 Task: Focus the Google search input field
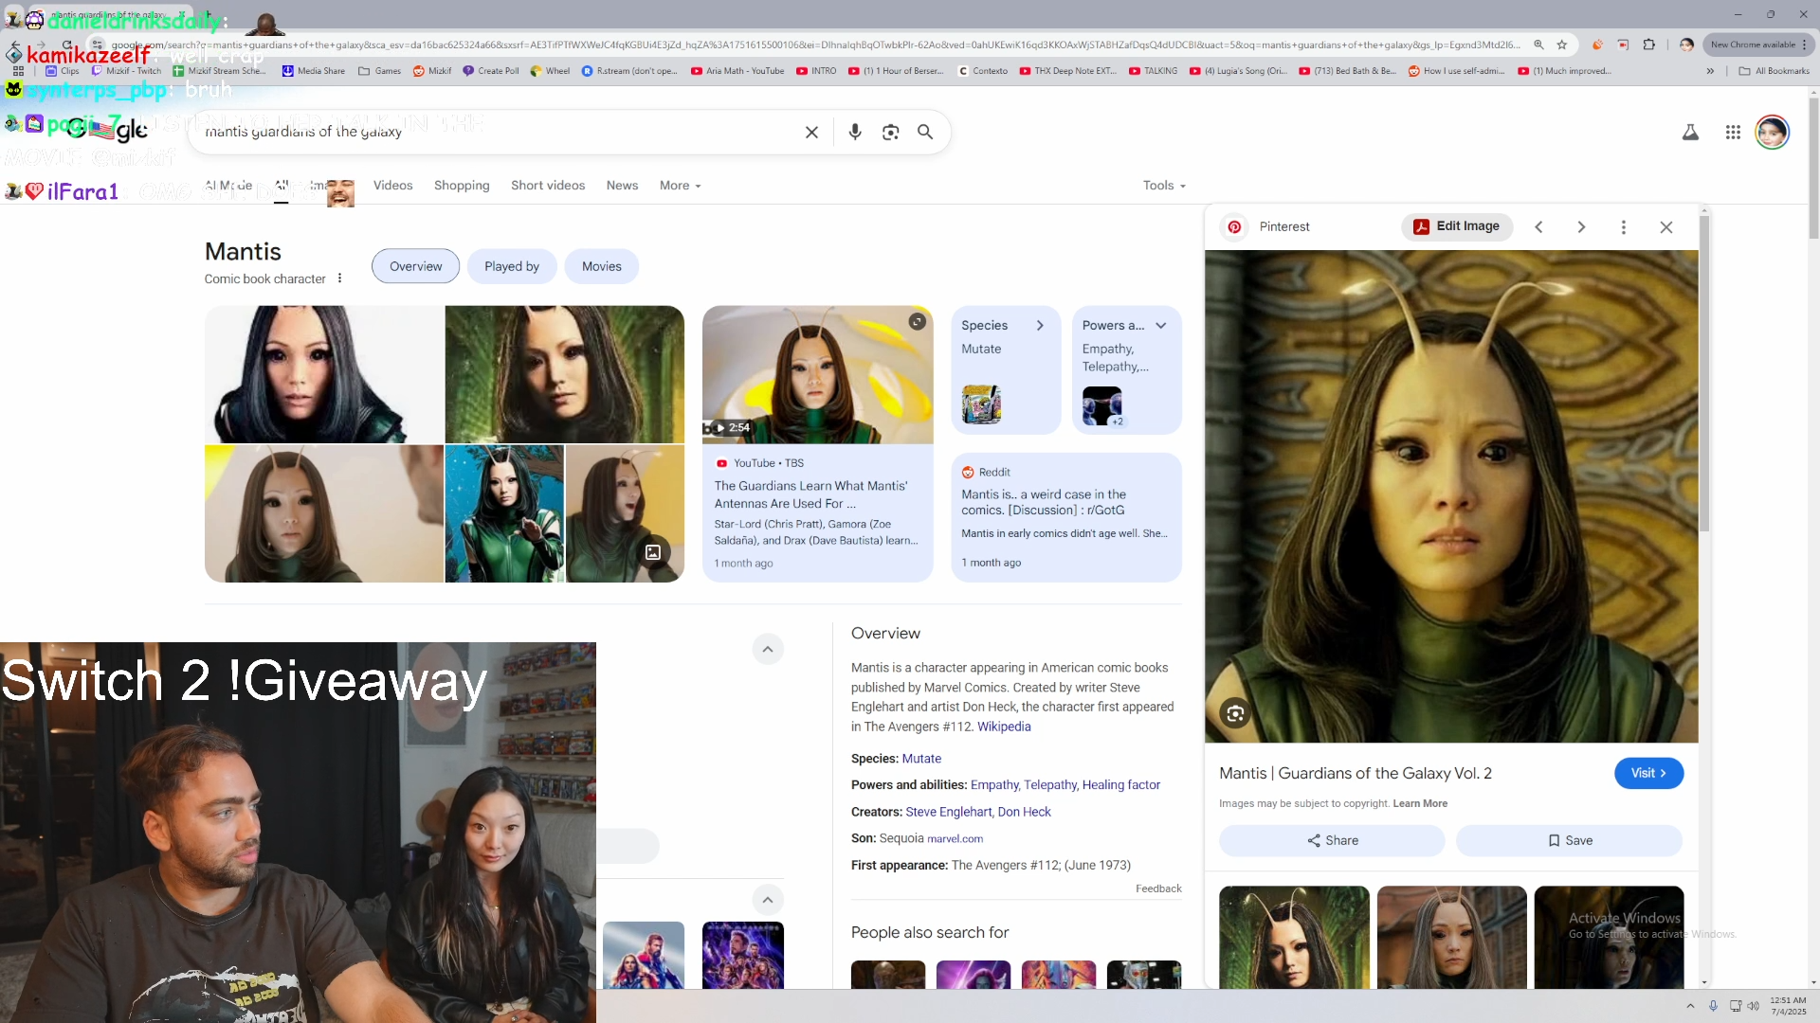click(x=498, y=133)
